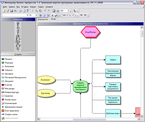Screen dimensions: 145x122
Task: Cut selection with the scissors icon
Action: [x=32, y=11]
